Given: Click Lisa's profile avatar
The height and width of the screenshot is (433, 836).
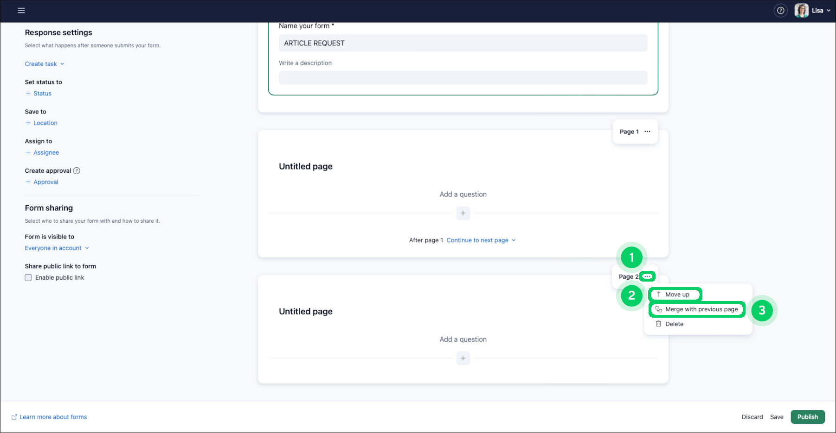Looking at the screenshot, I should click(x=801, y=11).
